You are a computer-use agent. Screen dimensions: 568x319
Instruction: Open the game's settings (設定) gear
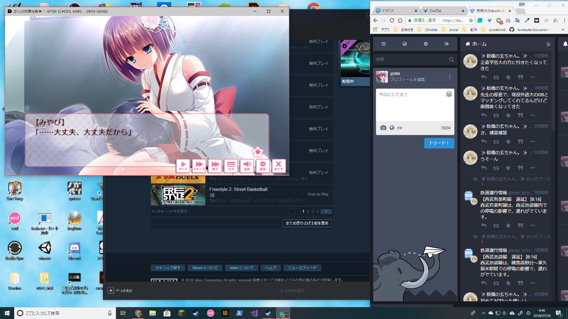tap(263, 166)
